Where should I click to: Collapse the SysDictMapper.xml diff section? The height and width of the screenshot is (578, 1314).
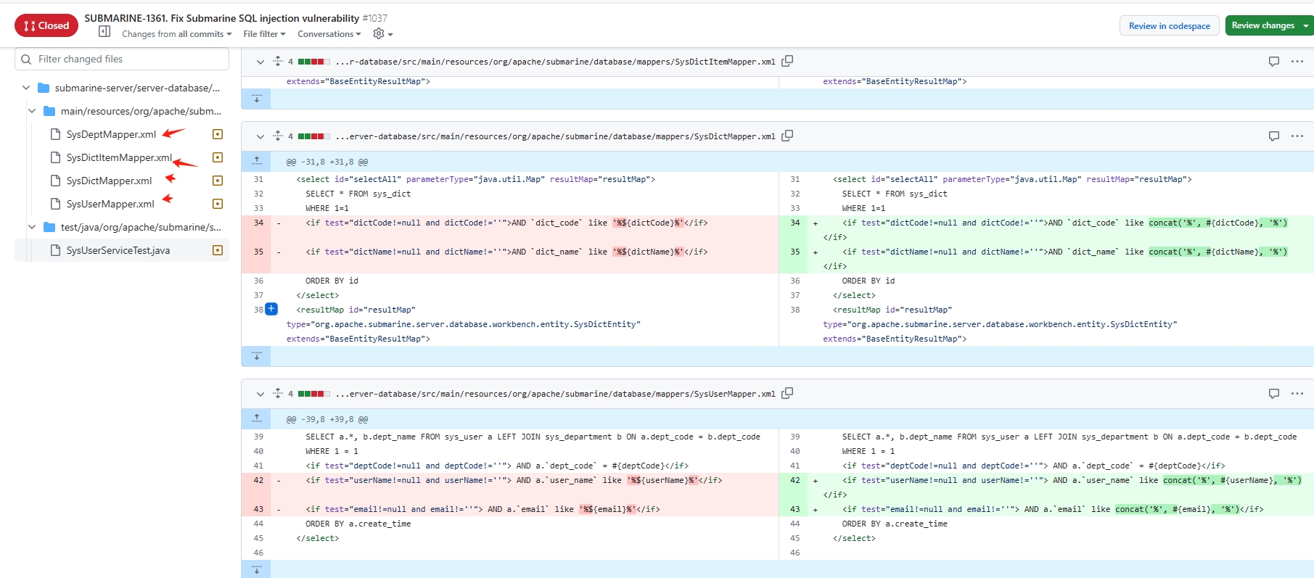pyautogui.click(x=260, y=136)
